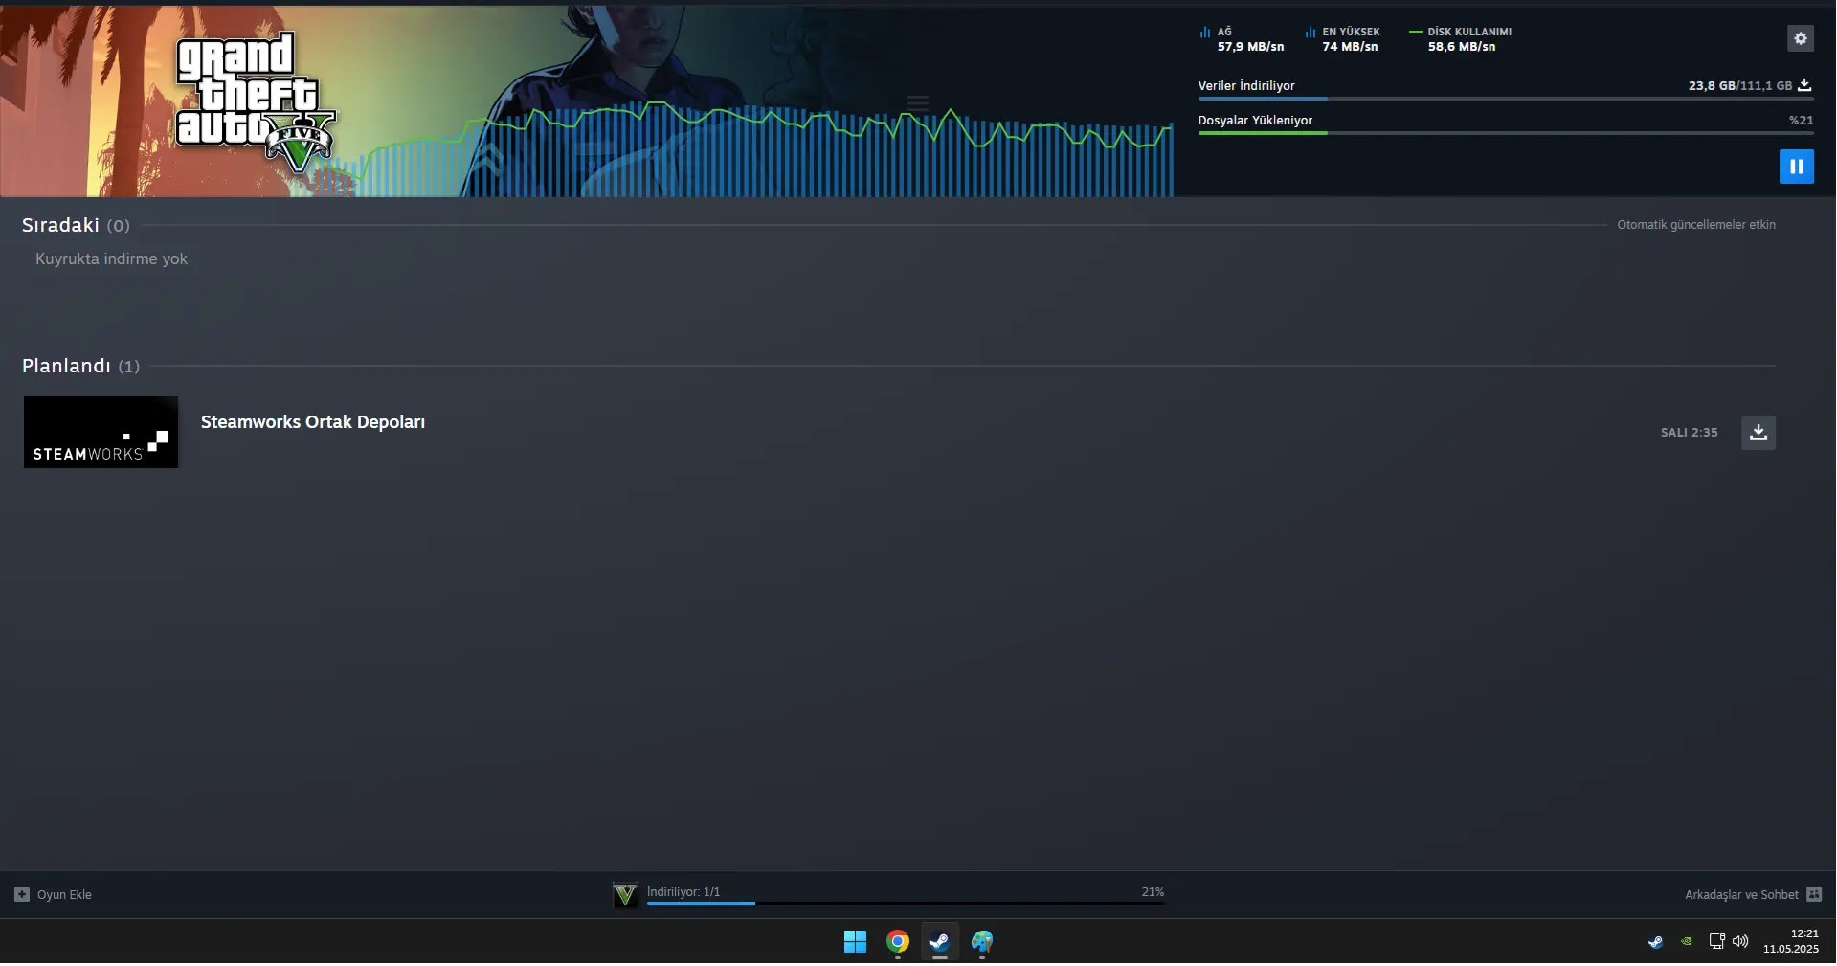Click the 21% label in bottom bar
This screenshot has width=1837, height=966.
coord(1153,891)
